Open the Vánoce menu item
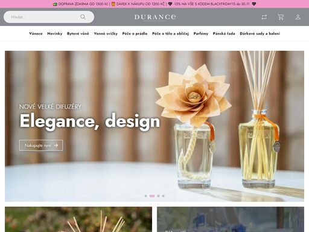The height and width of the screenshot is (232, 309). (x=36, y=34)
